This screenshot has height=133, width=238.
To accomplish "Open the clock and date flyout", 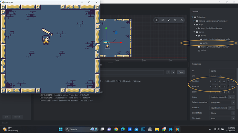I will tap(231, 129).
